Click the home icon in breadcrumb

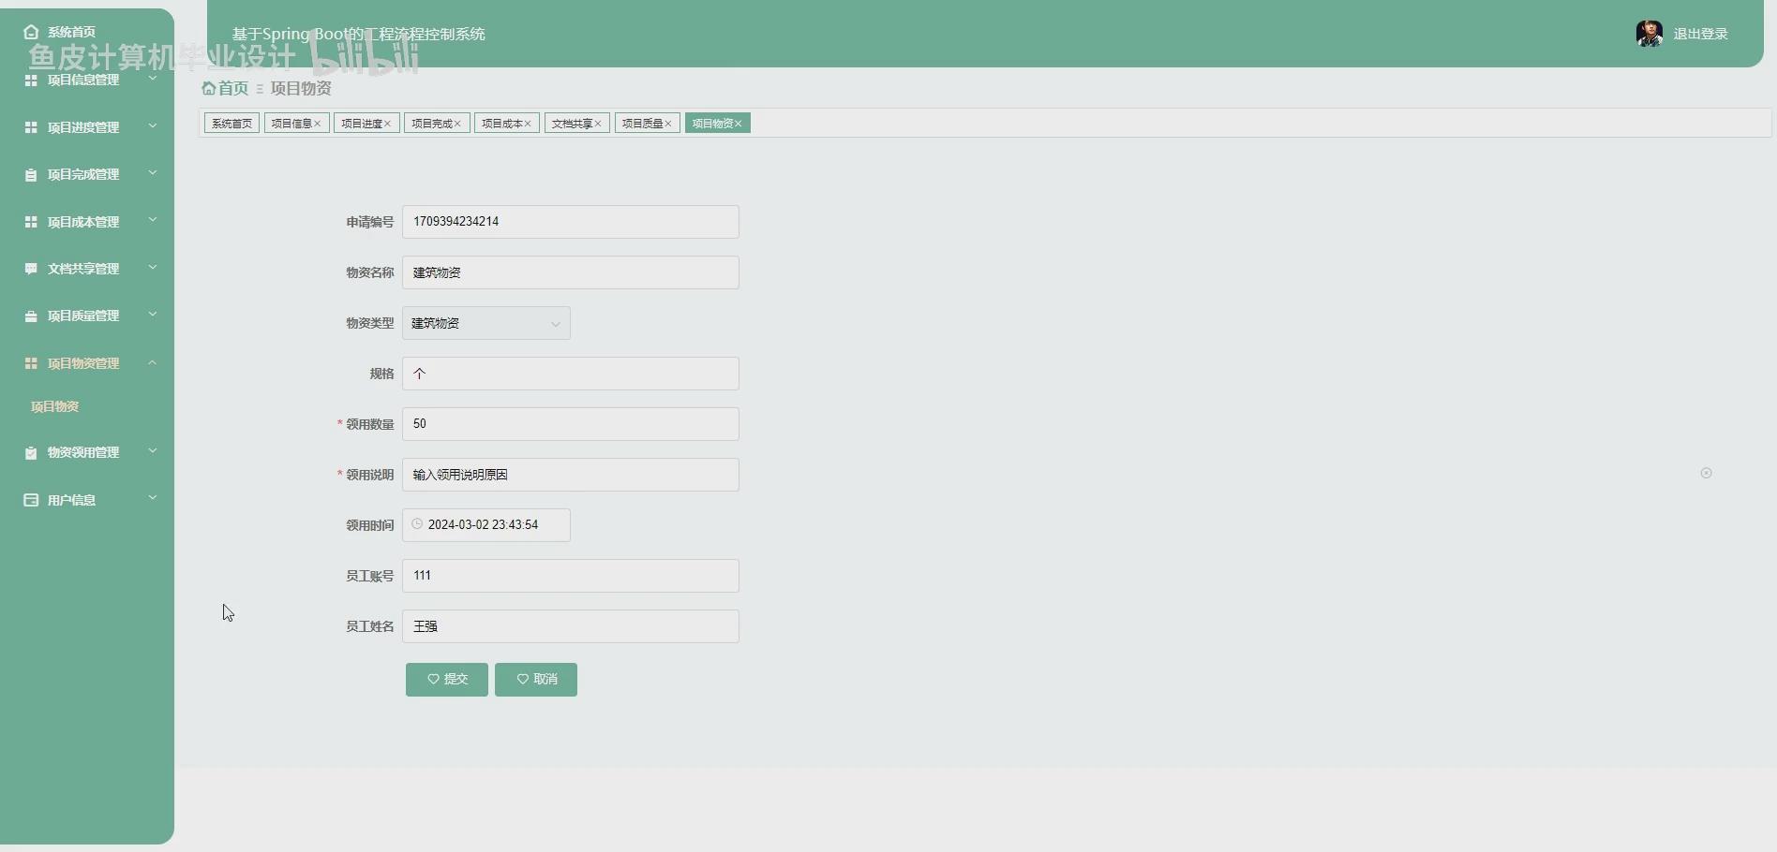click(x=209, y=88)
